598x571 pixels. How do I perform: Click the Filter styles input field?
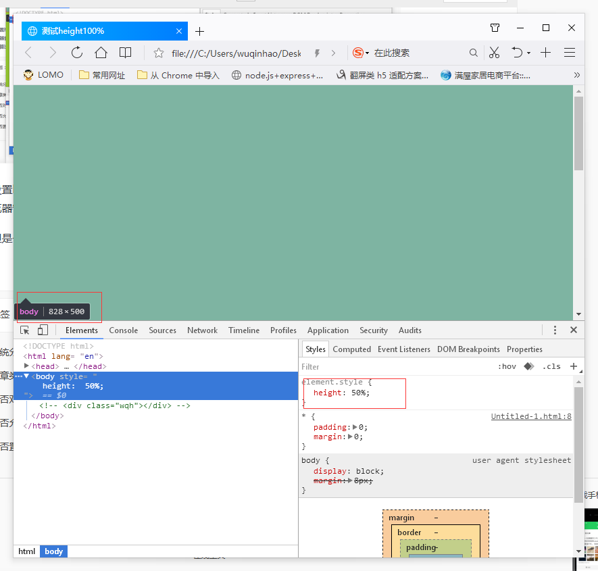[x=392, y=367]
